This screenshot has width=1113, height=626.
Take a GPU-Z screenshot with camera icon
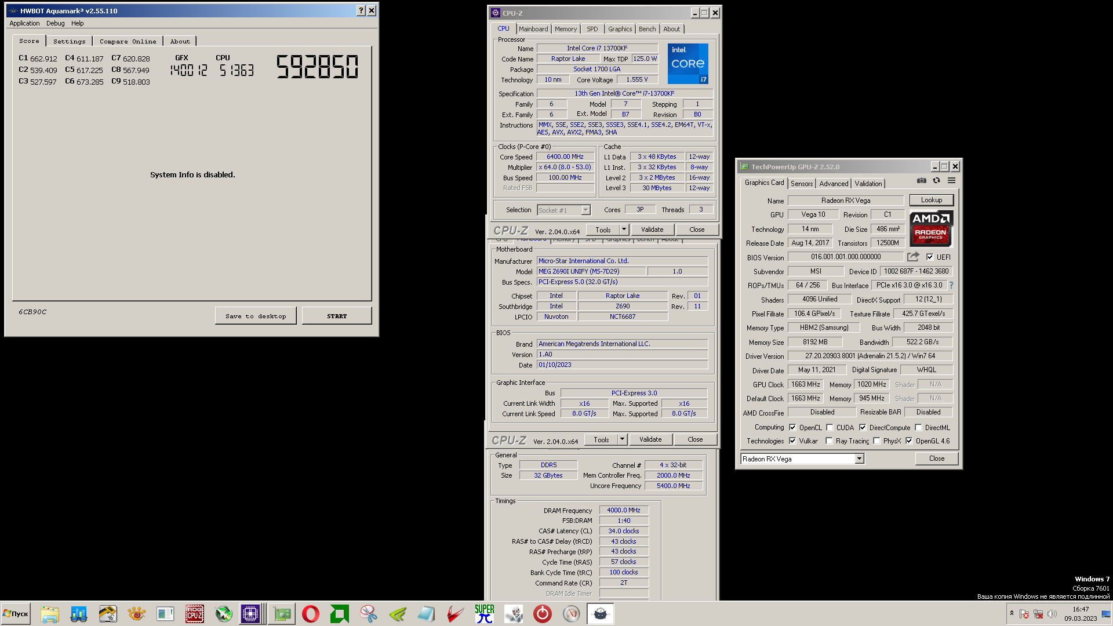pos(921,181)
